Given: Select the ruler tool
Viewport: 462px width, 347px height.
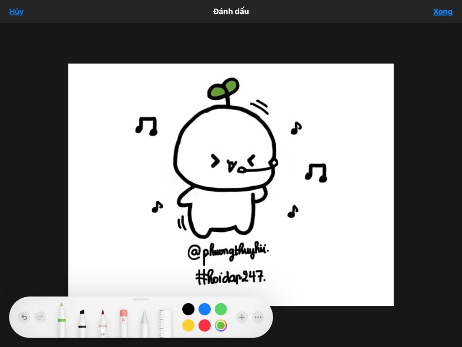Looking at the screenshot, I should (165, 324).
